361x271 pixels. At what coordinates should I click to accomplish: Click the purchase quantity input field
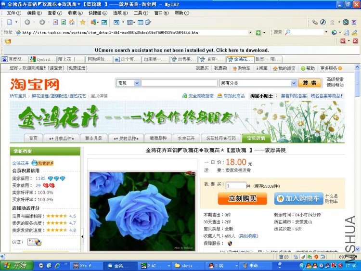click(x=236, y=186)
